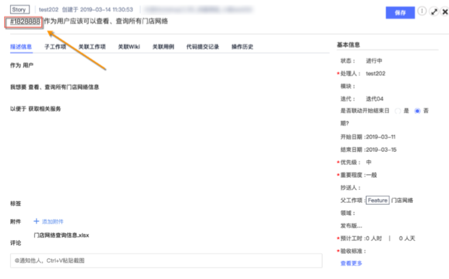This screenshot has height=279, width=449.
Task: Open the 关联用例 tab
Action: pos(163,47)
